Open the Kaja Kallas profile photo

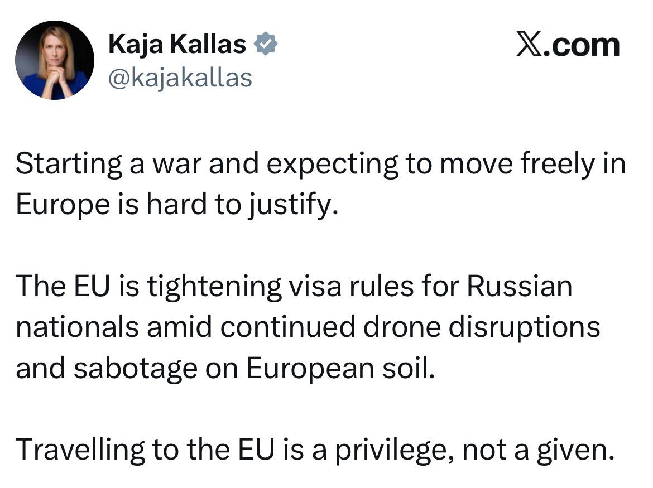click(x=55, y=60)
